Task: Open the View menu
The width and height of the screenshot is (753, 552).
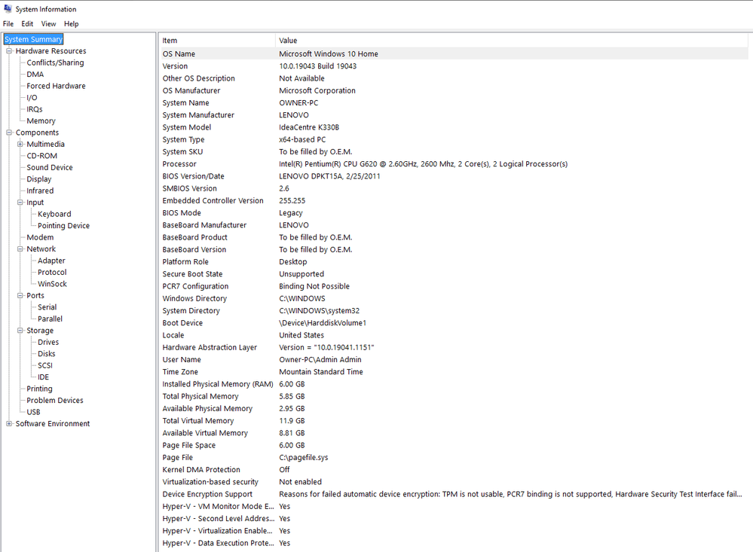Action: click(48, 23)
